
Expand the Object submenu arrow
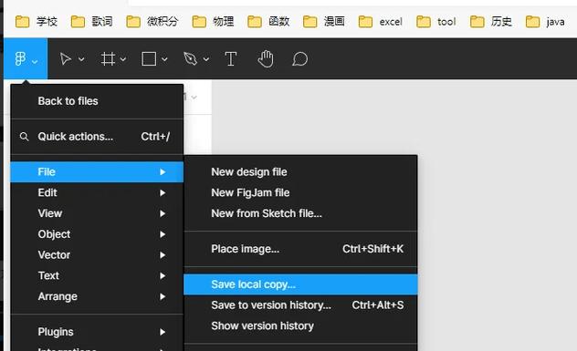click(x=163, y=234)
